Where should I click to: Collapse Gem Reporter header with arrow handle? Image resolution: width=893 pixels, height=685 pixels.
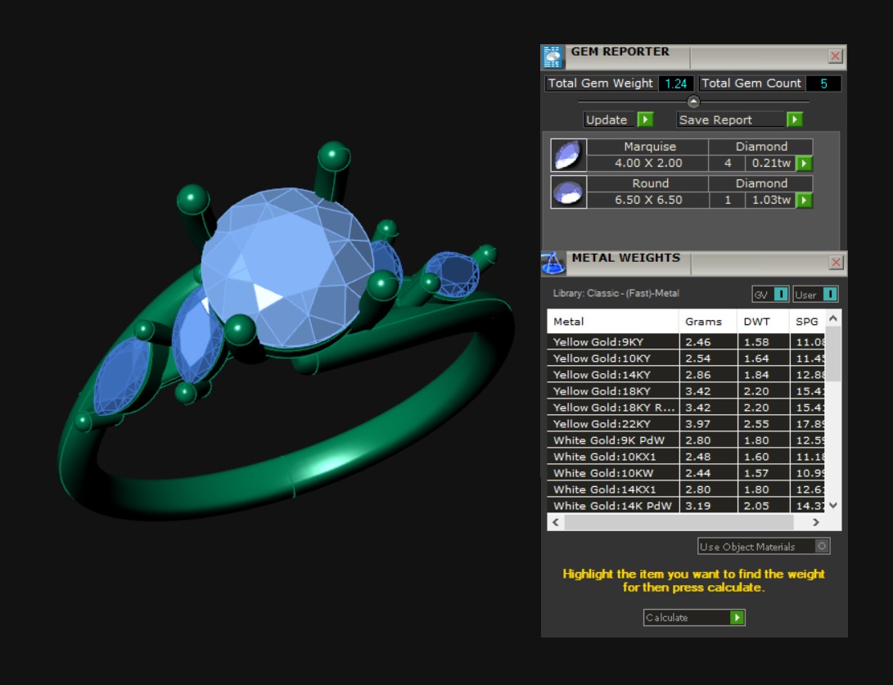693,102
